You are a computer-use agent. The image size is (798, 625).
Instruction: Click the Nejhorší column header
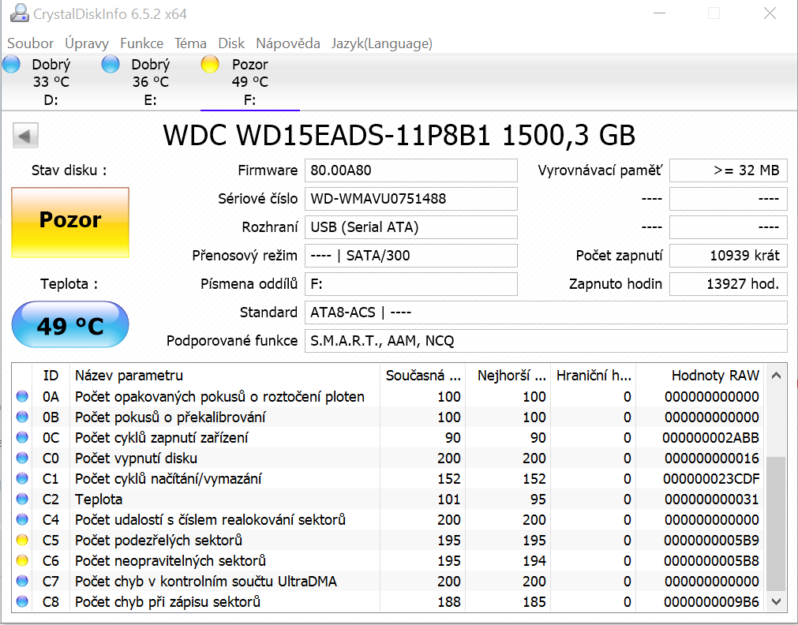click(x=508, y=376)
